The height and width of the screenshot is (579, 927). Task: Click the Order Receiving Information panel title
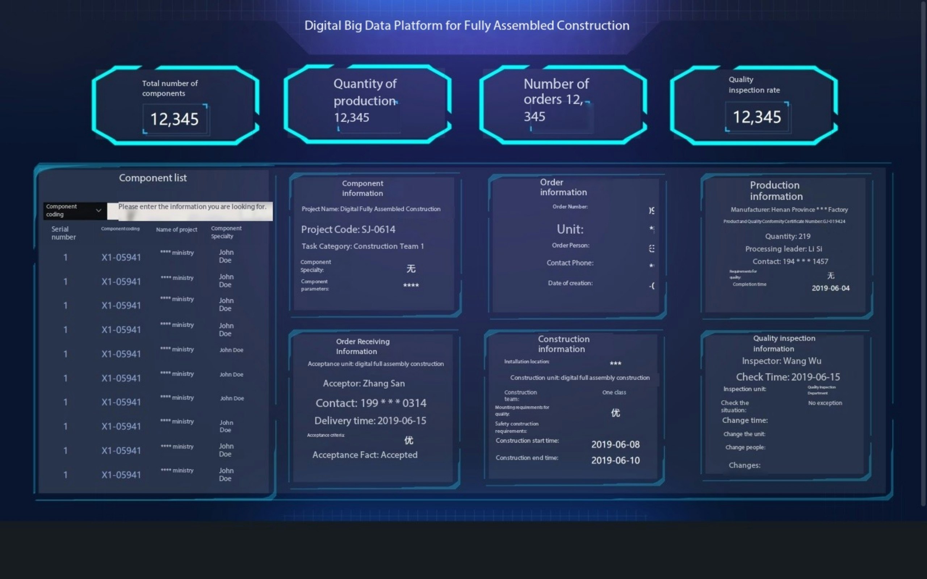click(x=362, y=346)
